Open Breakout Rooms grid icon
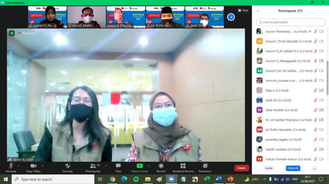Viewport: 329px width, 184px height. (x=183, y=166)
